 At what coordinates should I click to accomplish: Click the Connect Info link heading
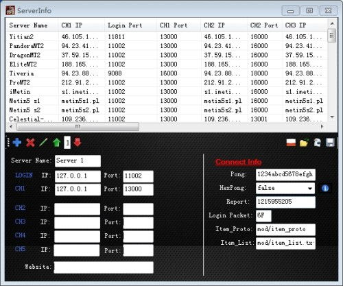click(x=238, y=162)
